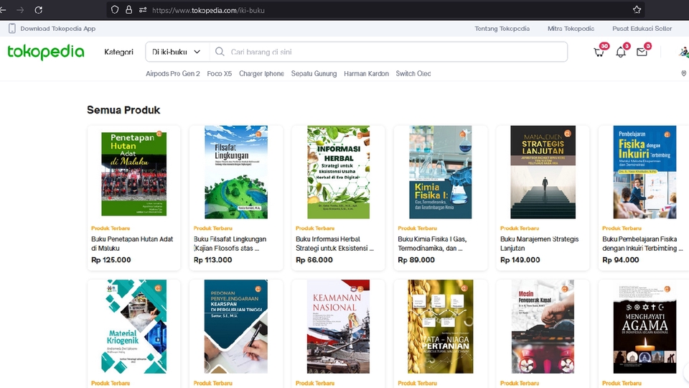Screen dimensions: 689x388
Task: Click the phone icon for app download
Action: point(12,29)
